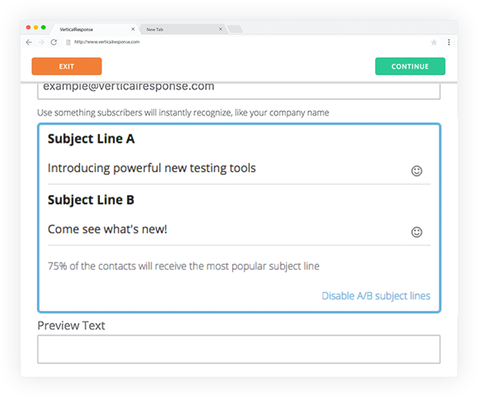Focus the Subject Line A text field

[x=227, y=168]
